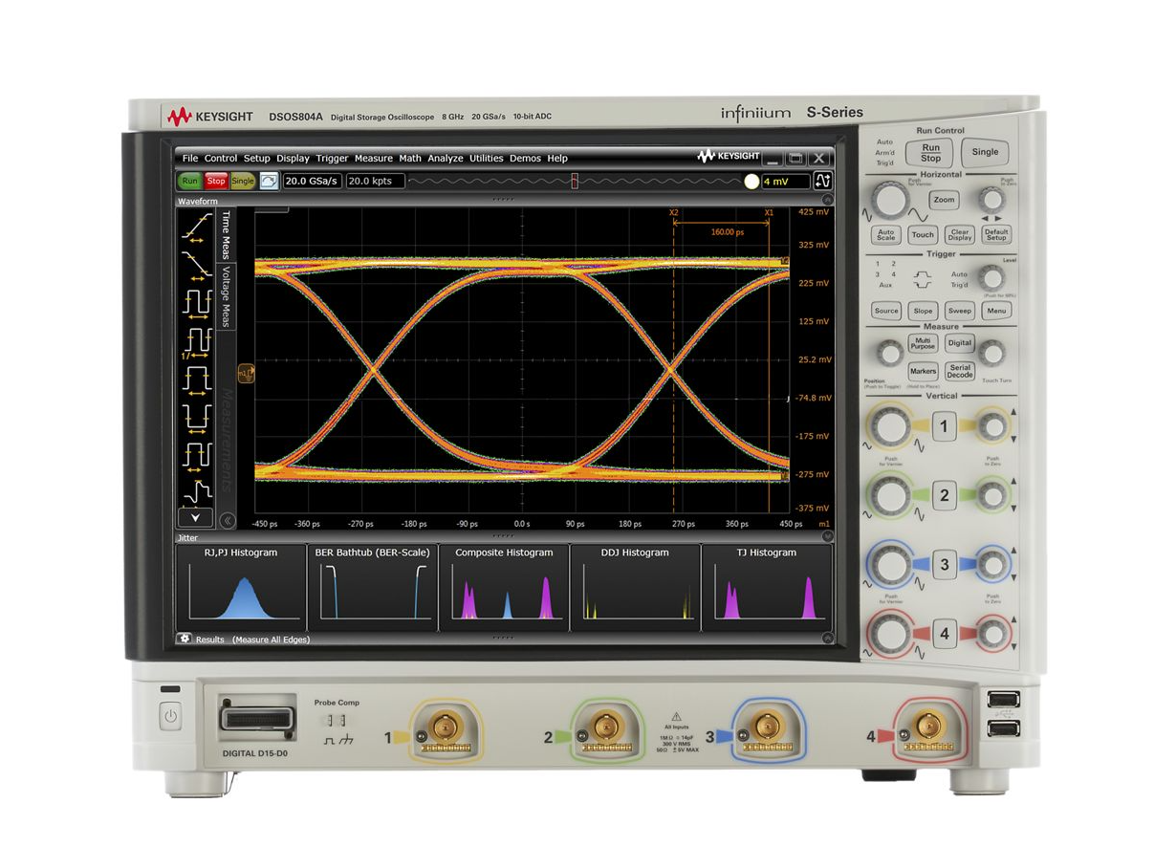The width and height of the screenshot is (1154, 846).
Task: Click the Results settings gear icon
Action: 184,639
